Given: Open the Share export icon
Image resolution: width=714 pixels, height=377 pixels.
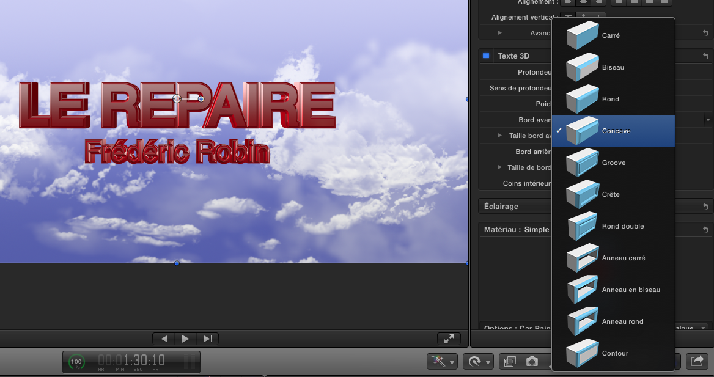Looking at the screenshot, I should (697, 361).
